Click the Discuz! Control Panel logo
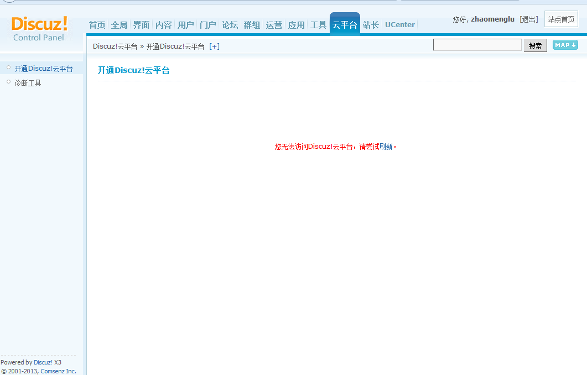Screen dimensions: 587x375 click(39, 29)
